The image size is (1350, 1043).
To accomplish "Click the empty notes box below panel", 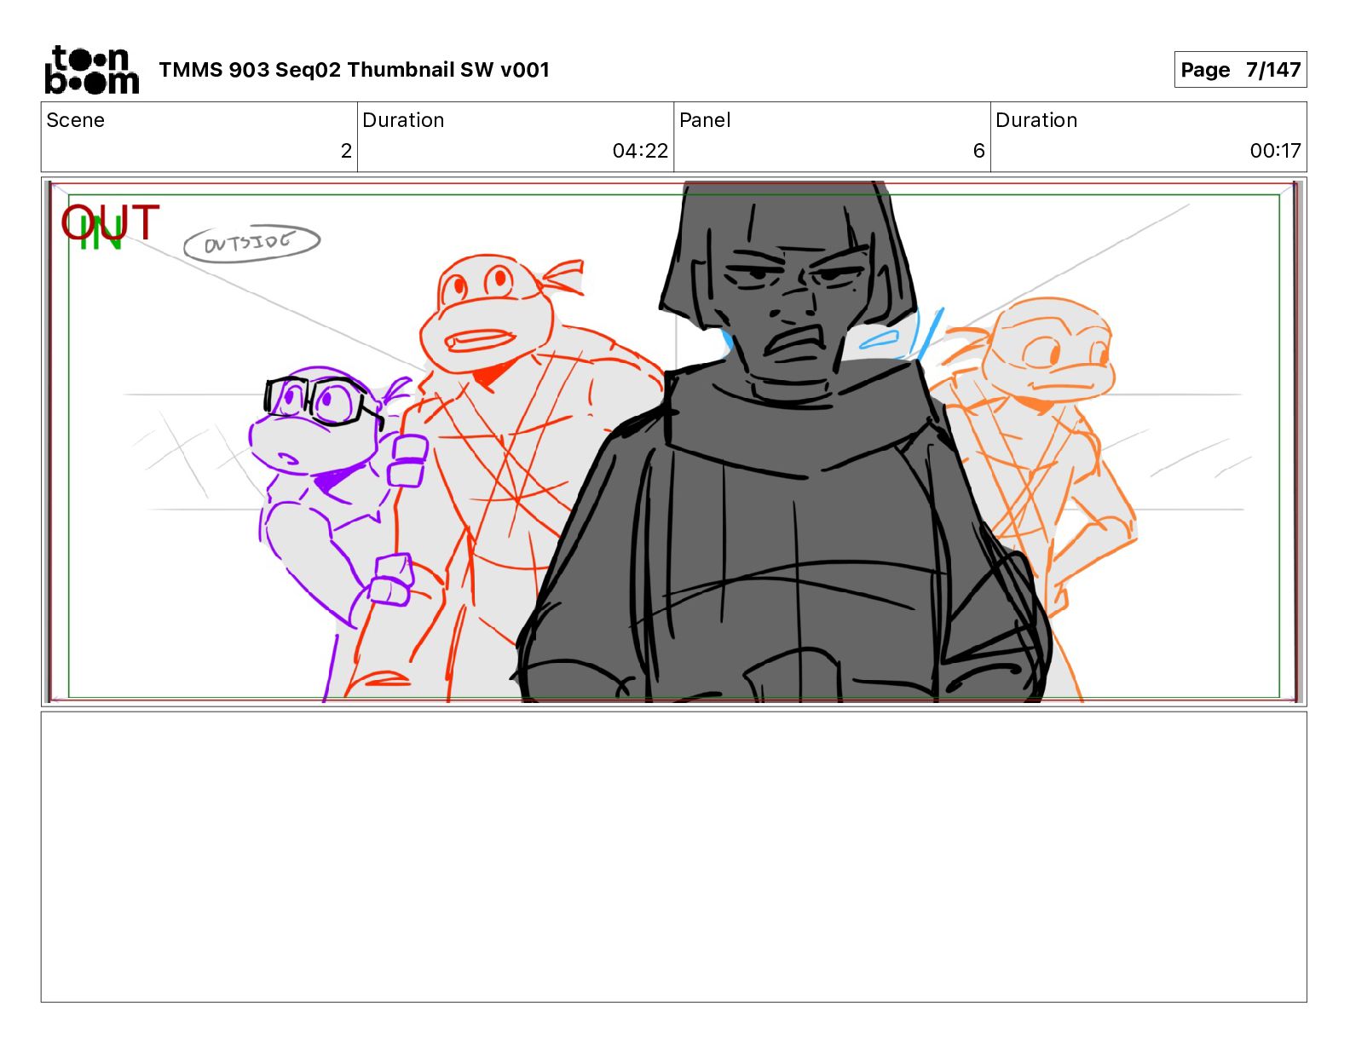I will pos(673,857).
